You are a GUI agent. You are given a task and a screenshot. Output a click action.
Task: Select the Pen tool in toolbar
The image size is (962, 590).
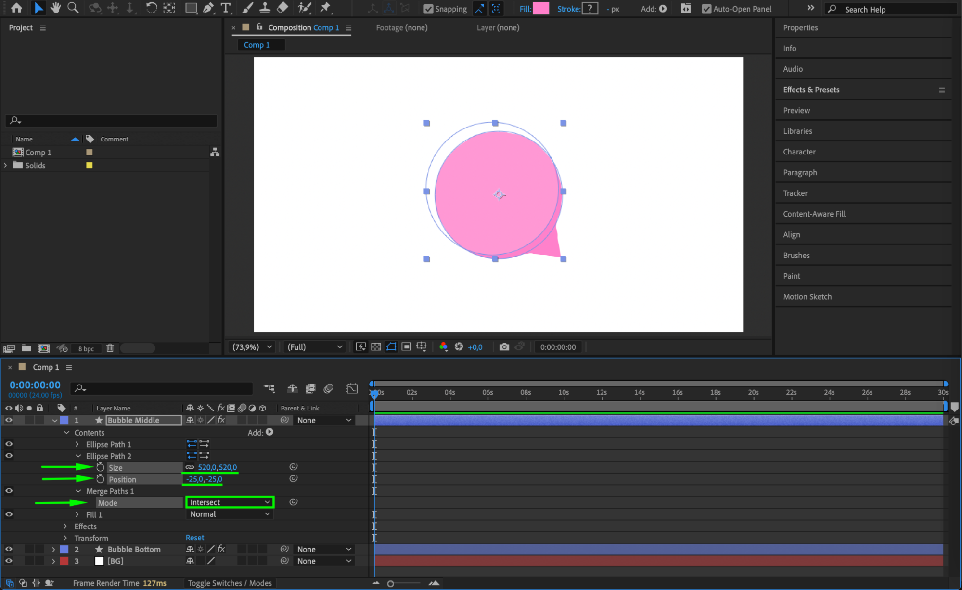(x=208, y=8)
